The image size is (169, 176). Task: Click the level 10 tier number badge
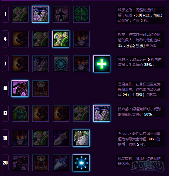(5, 88)
